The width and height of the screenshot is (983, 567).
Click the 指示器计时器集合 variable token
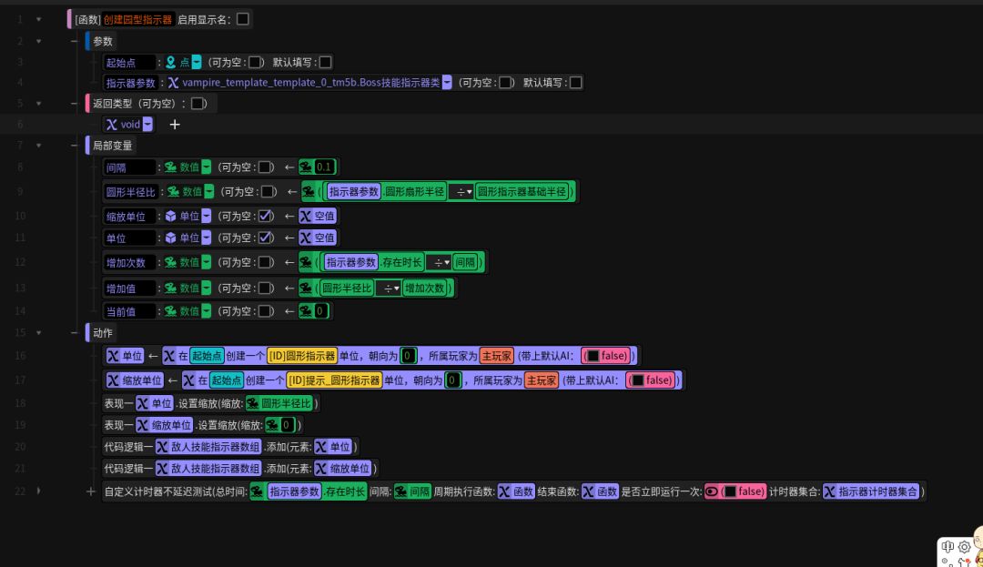(x=871, y=491)
